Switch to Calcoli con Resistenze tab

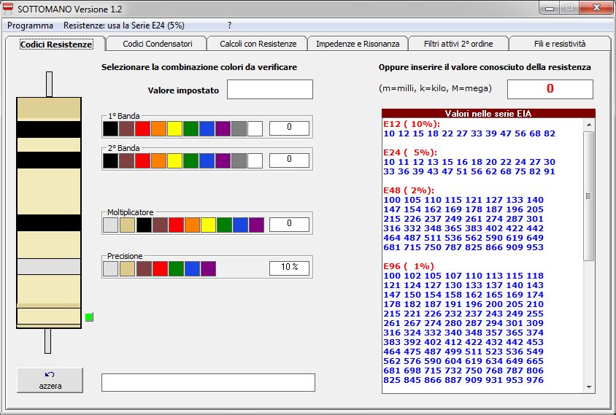click(x=258, y=44)
